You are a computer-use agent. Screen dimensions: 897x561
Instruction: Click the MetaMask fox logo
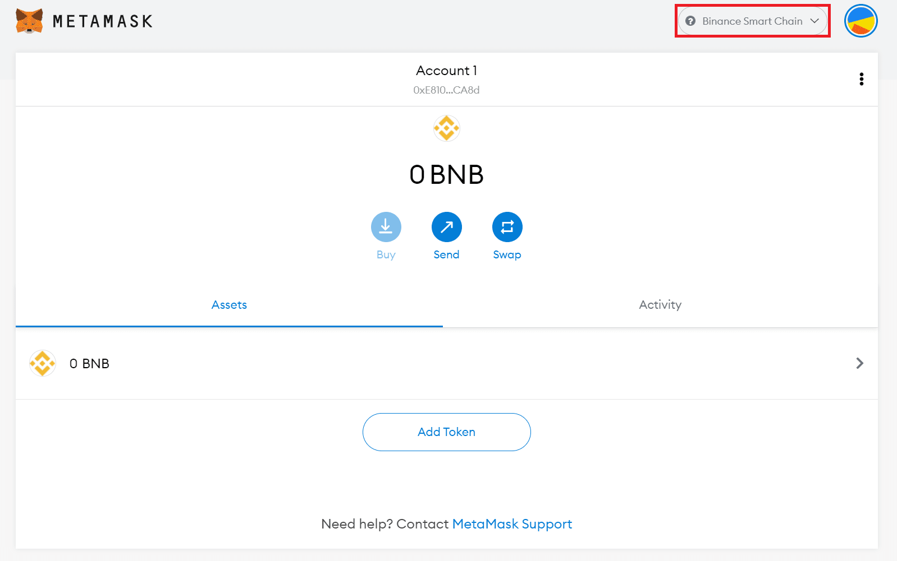point(29,21)
